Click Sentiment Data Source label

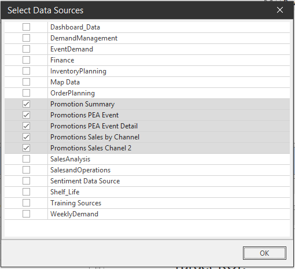(85, 181)
